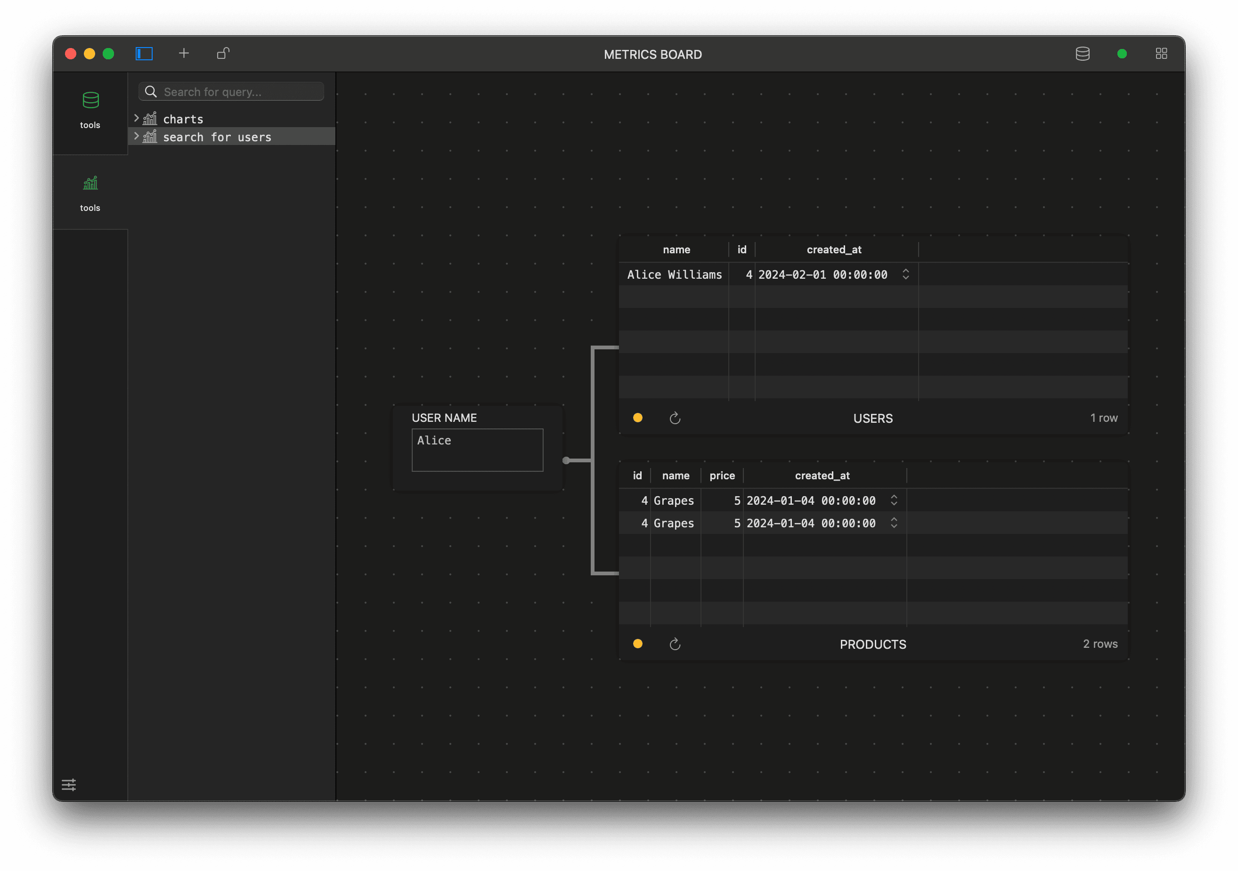
Task: Click the magnifier icon in search box
Action: point(151,92)
